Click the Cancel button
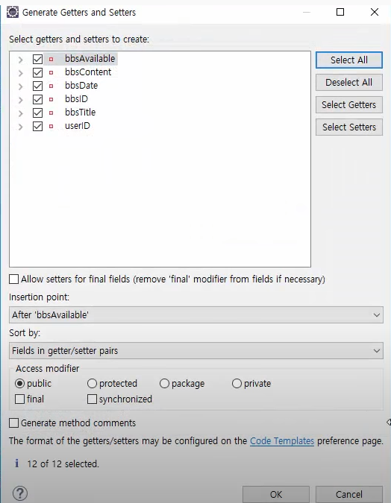This screenshot has height=503, width=391. tap(349, 494)
